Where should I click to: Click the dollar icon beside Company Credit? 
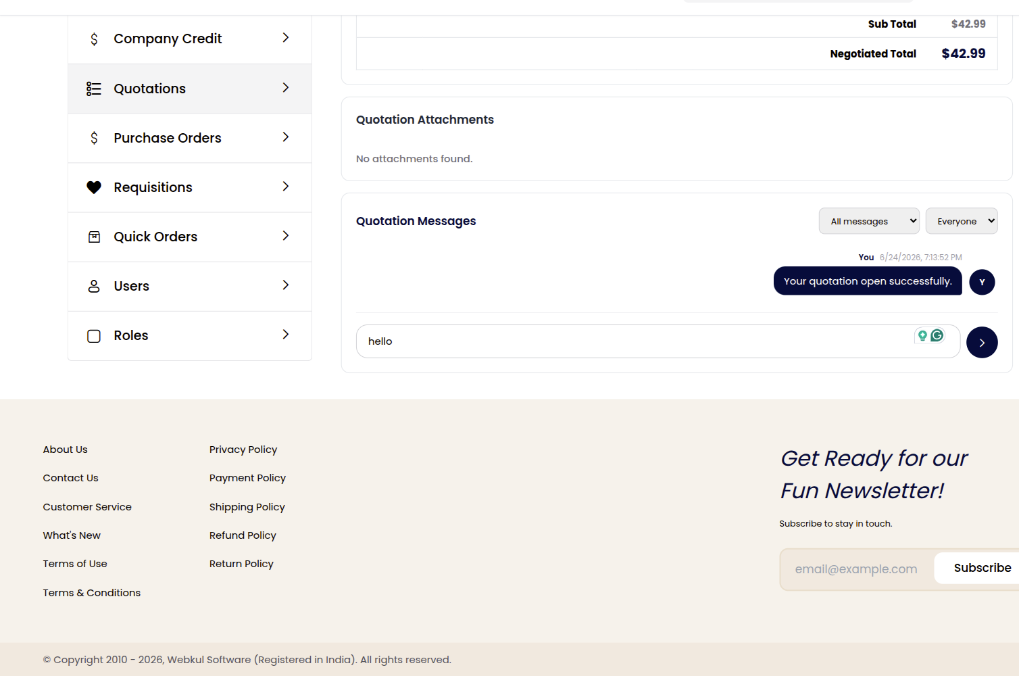point(94,39)
